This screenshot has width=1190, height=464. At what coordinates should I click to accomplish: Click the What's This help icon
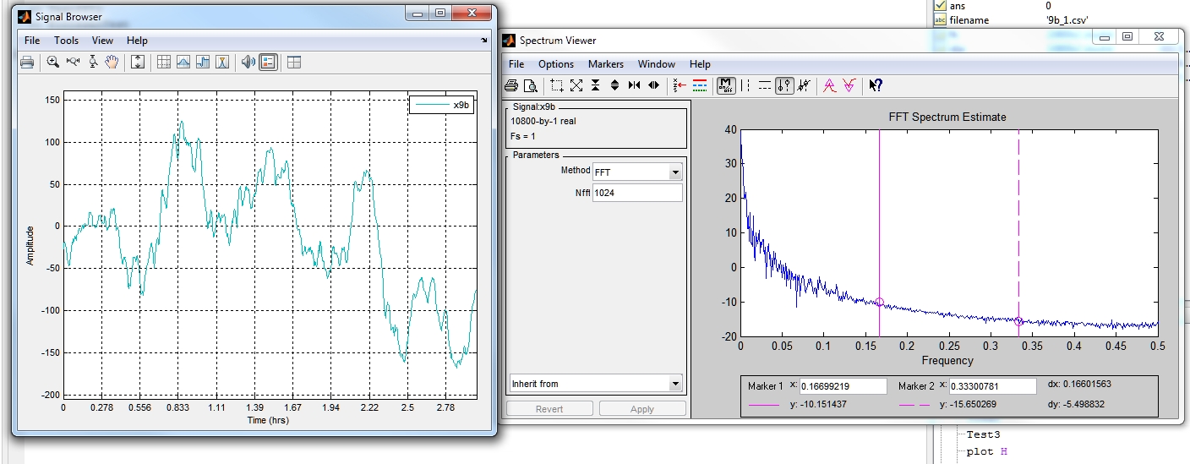pyautogui.click(x=876, y=85)
